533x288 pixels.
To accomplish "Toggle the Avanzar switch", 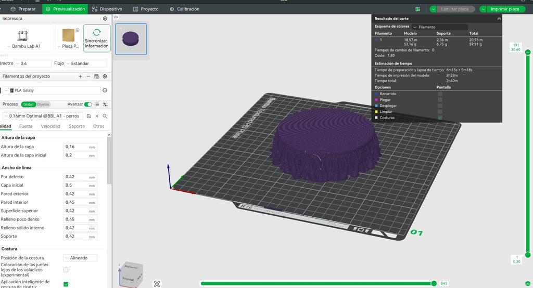I will coord(88,104).
